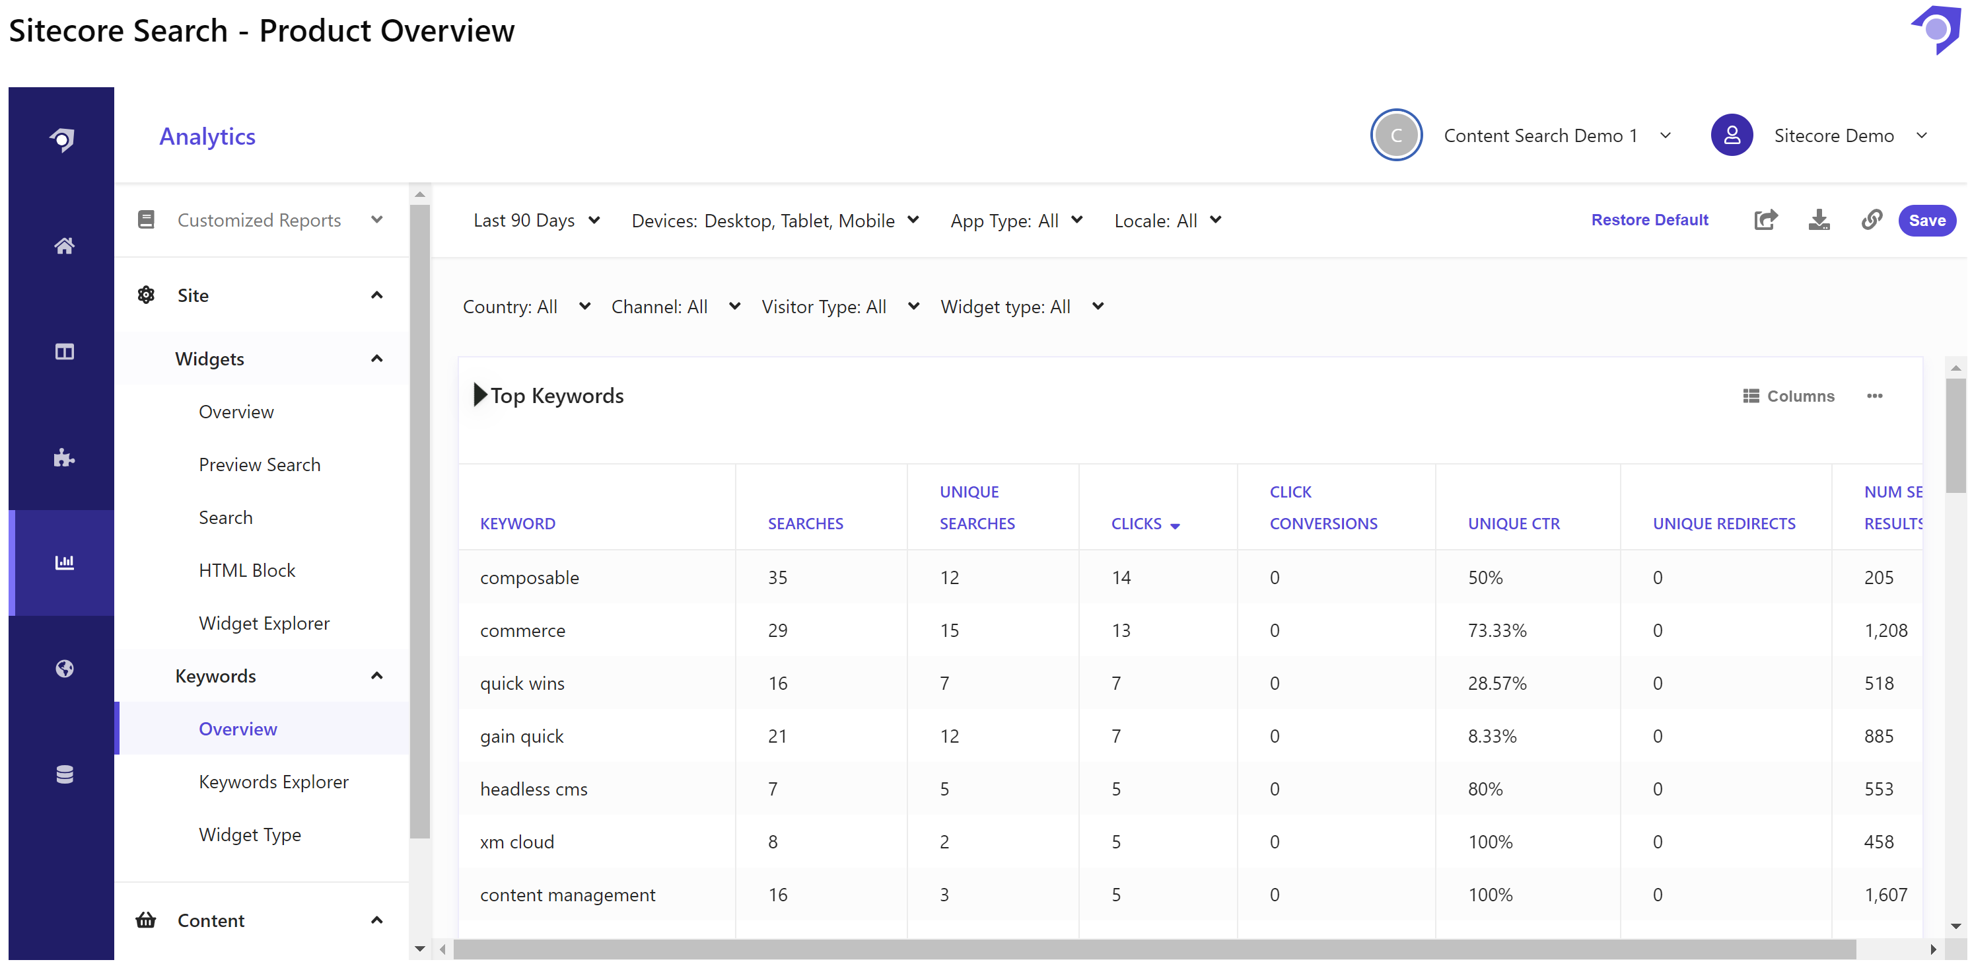1970x966 pixels.
Task: Click the page layout sidebar icon
Action: (64, 352)
